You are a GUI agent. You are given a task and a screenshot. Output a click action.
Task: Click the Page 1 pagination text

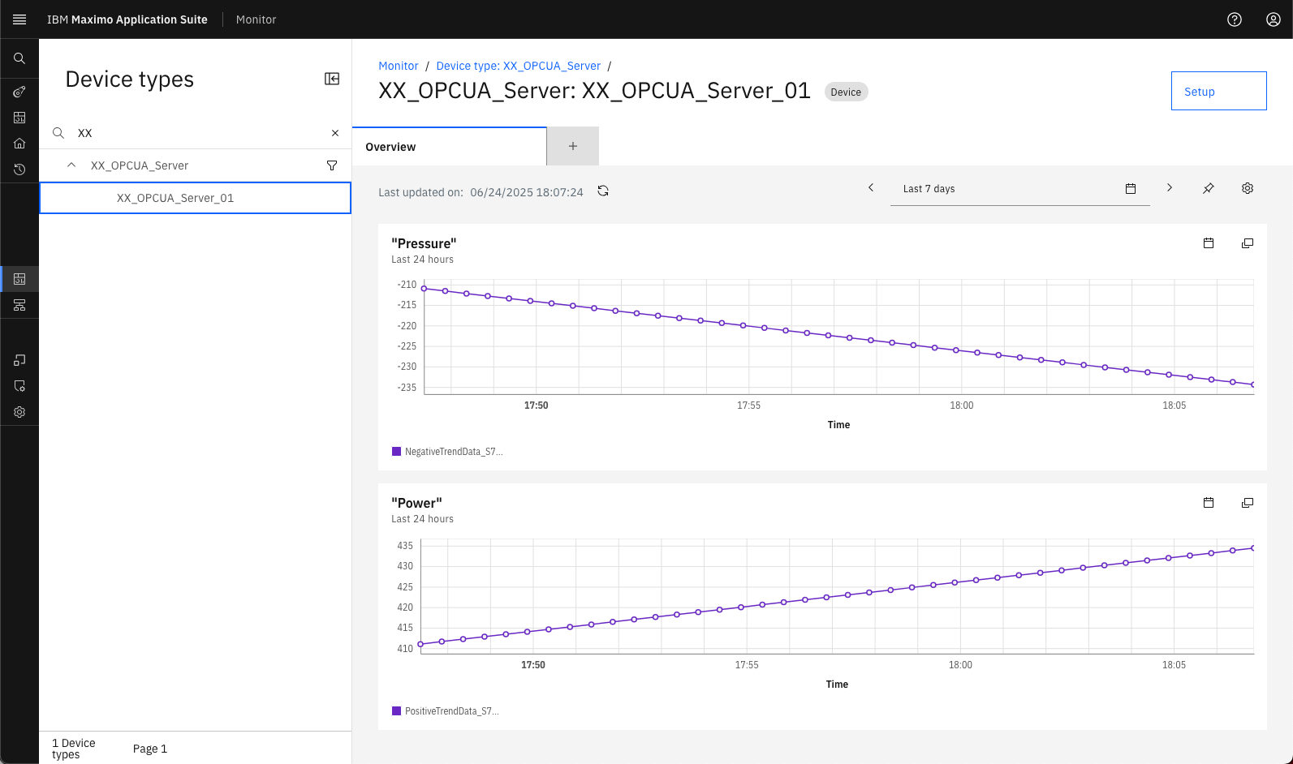[x=150, y=749]
